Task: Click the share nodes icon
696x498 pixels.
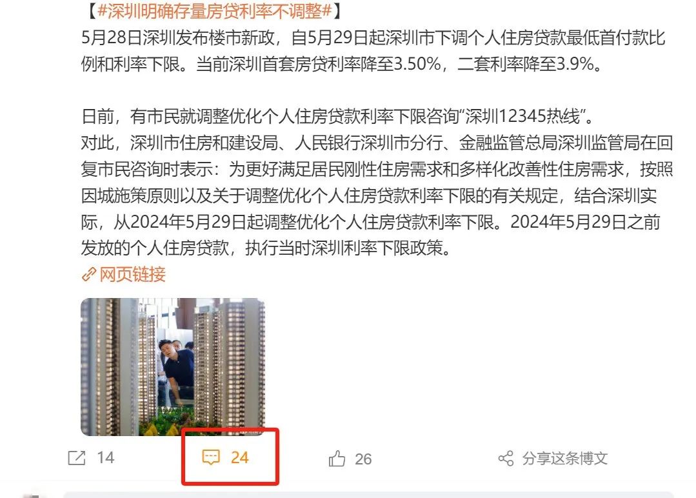Action: [506, 459]
